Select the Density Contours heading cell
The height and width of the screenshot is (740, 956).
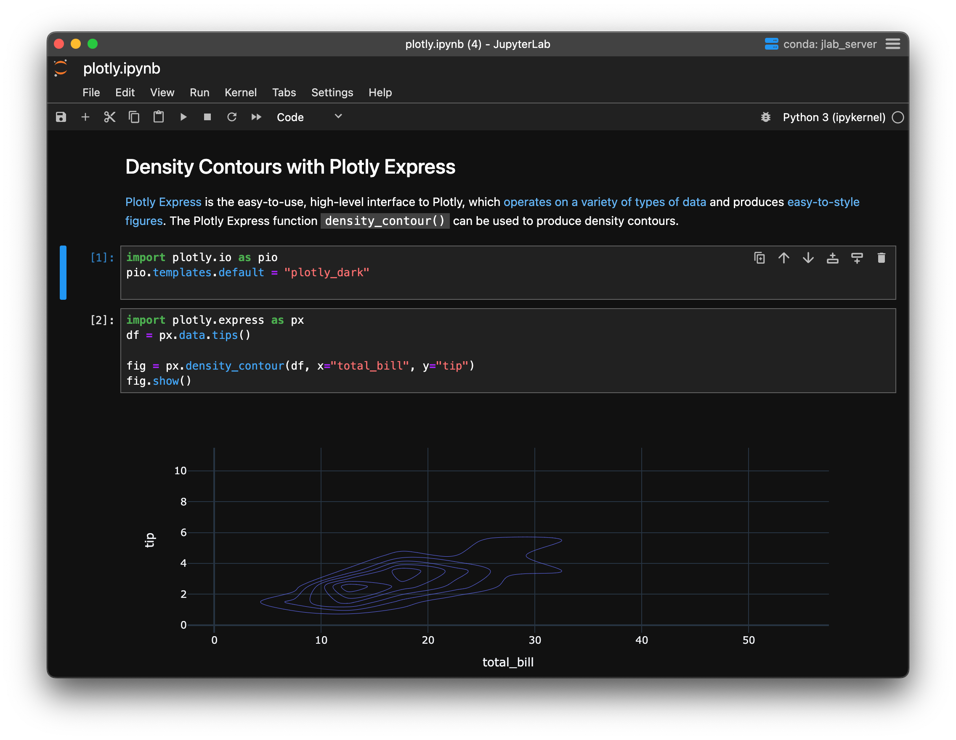tap(290, 167)
